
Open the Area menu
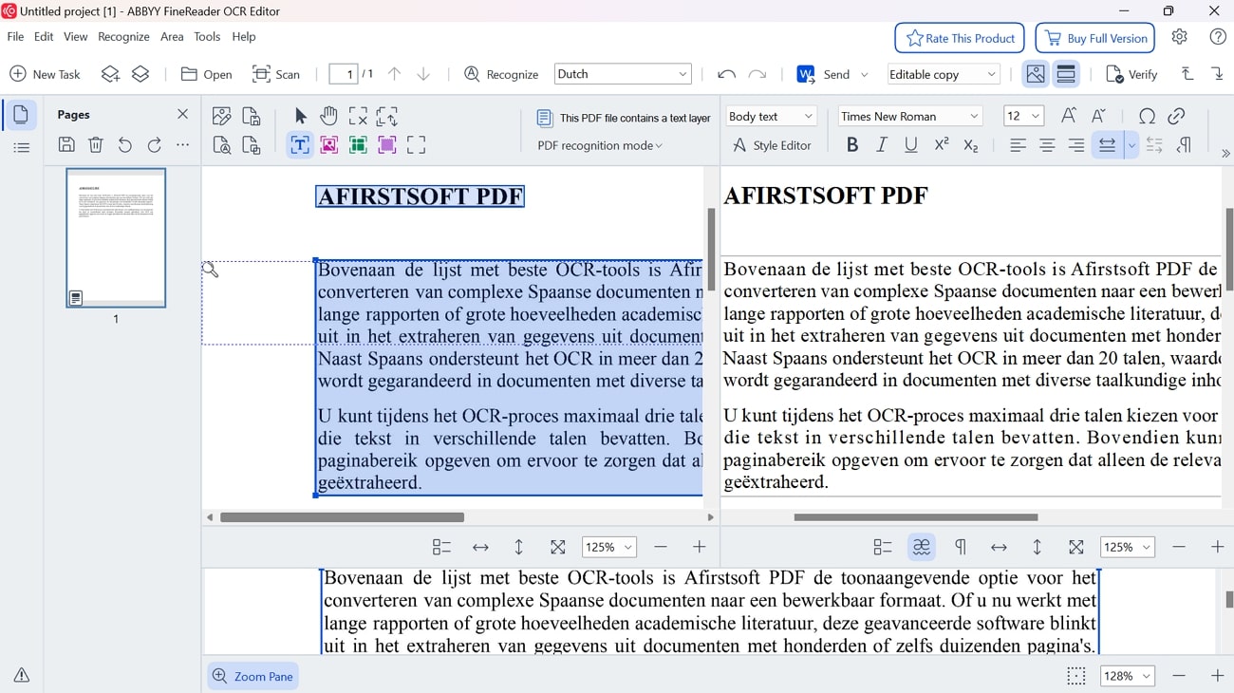172,36
